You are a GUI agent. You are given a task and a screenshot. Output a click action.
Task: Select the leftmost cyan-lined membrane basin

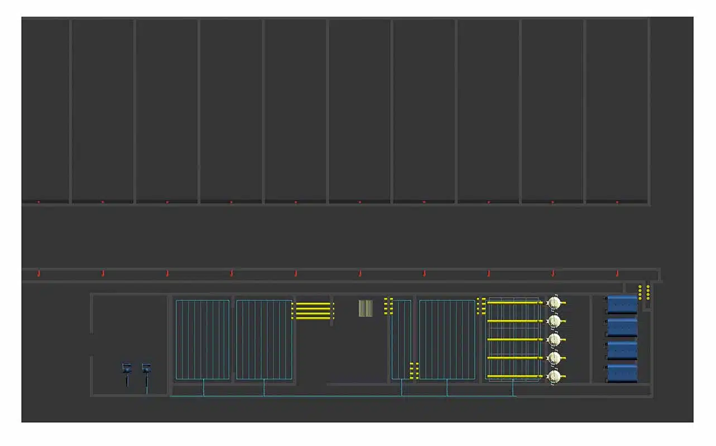click(x=203, y=340)
